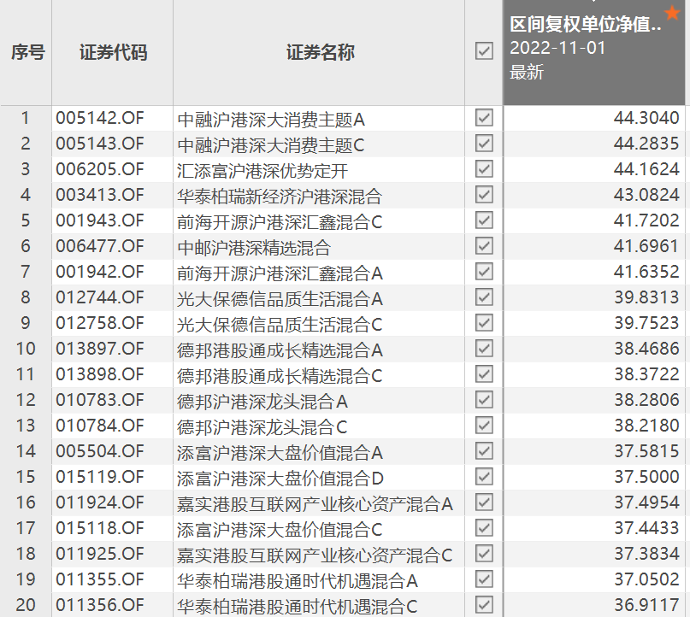
Task: Toggle the checkbox for 中邮沪港深精选混合
Action: (484, 246)
